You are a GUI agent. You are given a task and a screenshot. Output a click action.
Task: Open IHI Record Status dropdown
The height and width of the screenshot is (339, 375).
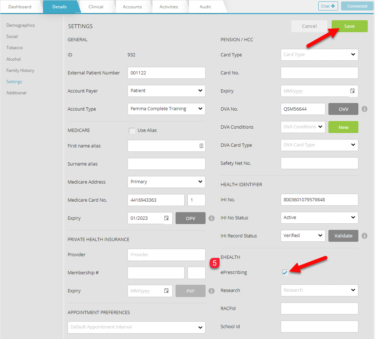click(x=303, y=236)
